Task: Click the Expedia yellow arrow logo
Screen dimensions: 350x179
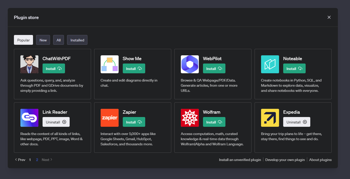Action: coord(270,118)
